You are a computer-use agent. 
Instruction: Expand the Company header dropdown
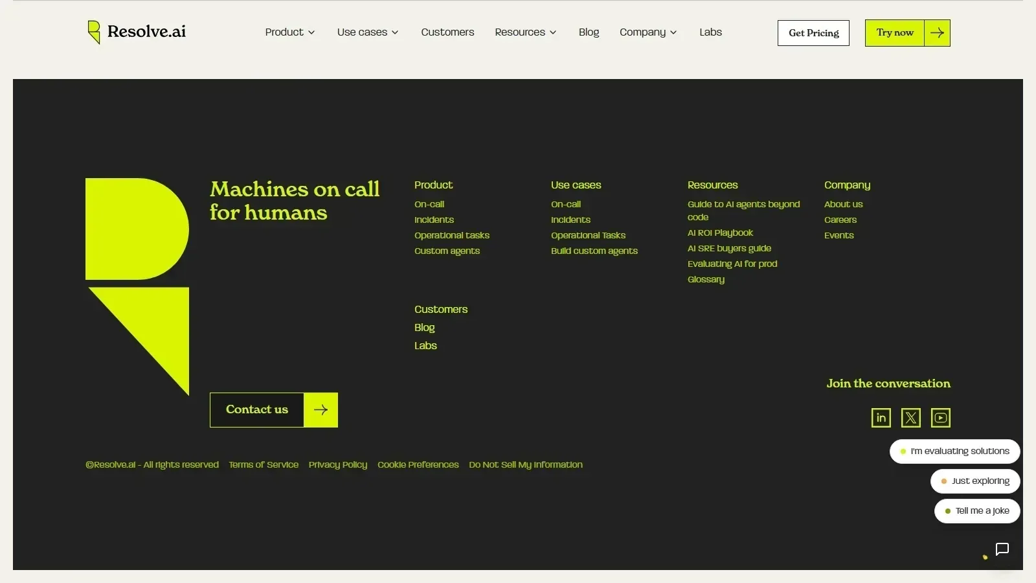tap(648, 32)
